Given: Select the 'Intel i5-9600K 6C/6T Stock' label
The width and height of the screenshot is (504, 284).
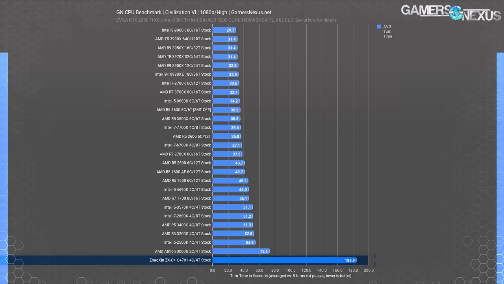Looking at the screenshot, I should click(187, 101).
